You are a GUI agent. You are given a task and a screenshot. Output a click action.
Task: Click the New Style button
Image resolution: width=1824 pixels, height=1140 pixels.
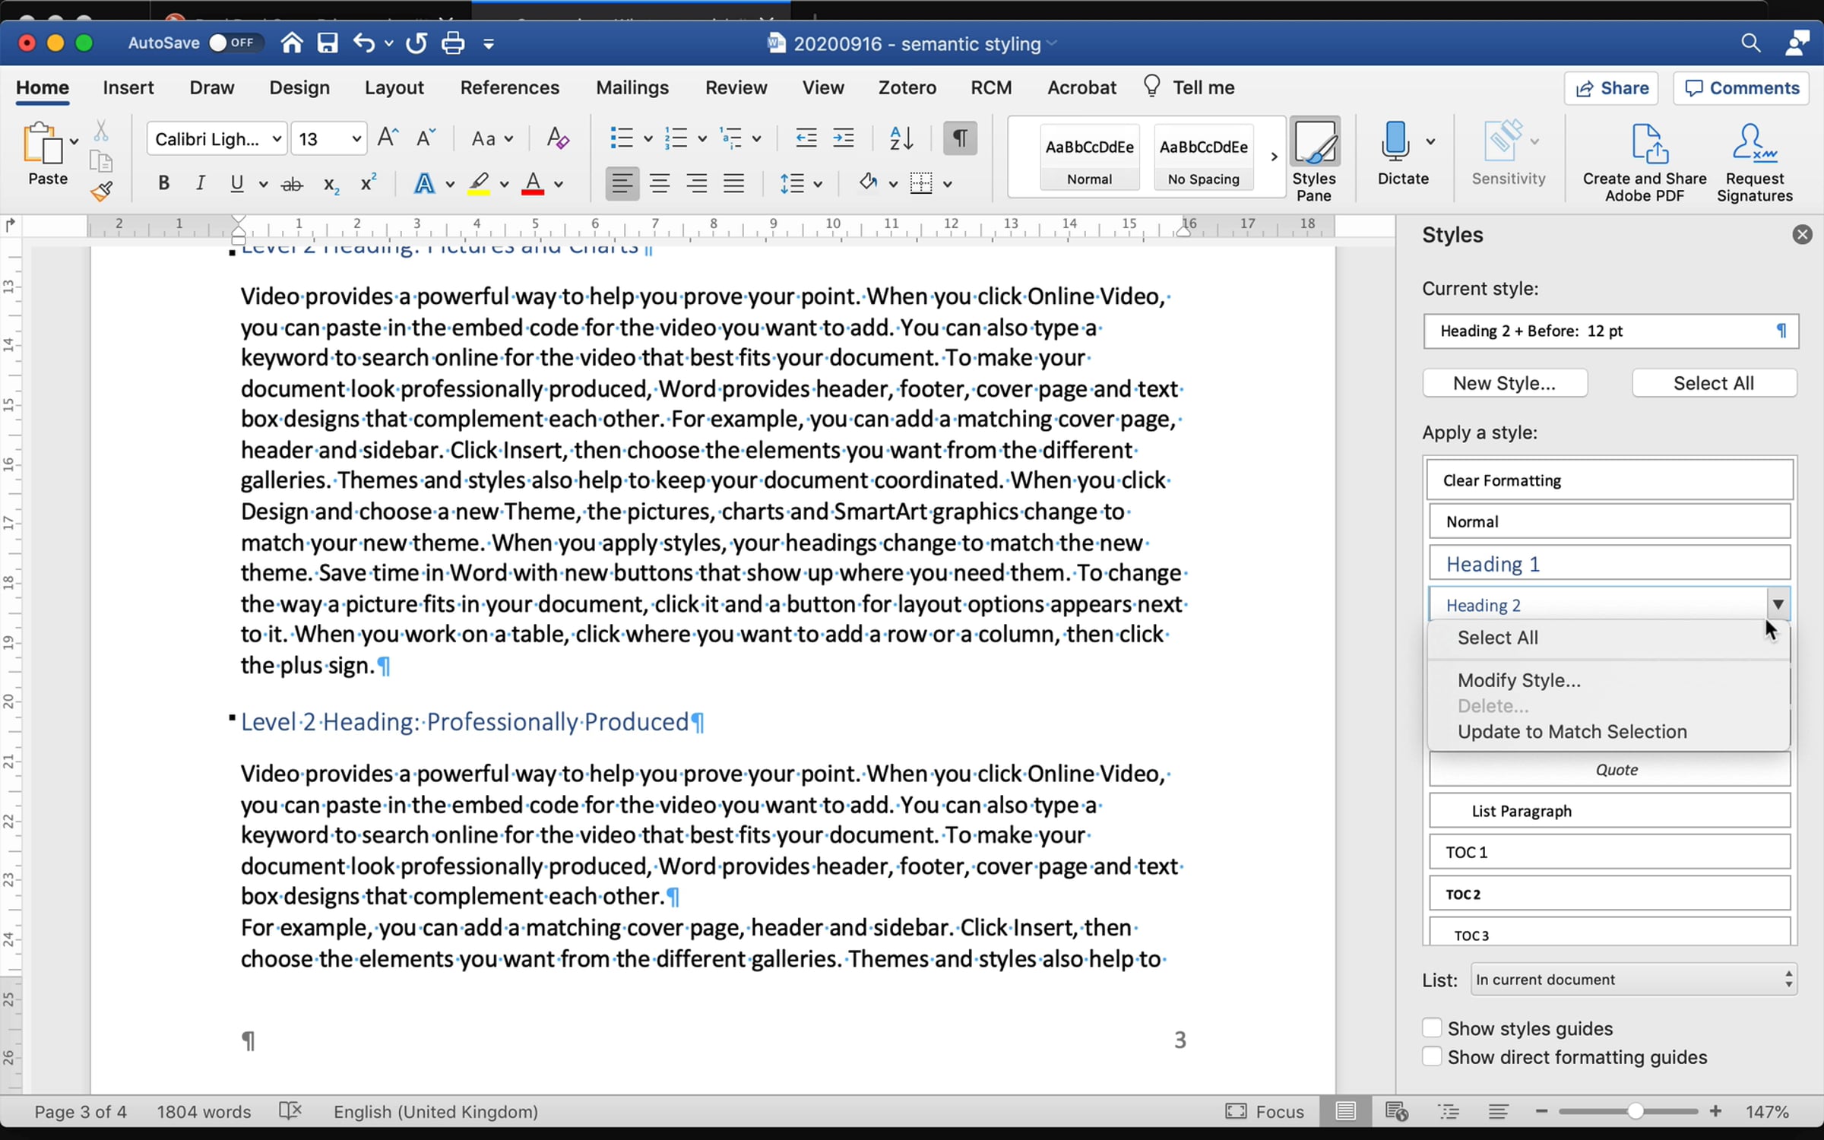point(1505,383)
